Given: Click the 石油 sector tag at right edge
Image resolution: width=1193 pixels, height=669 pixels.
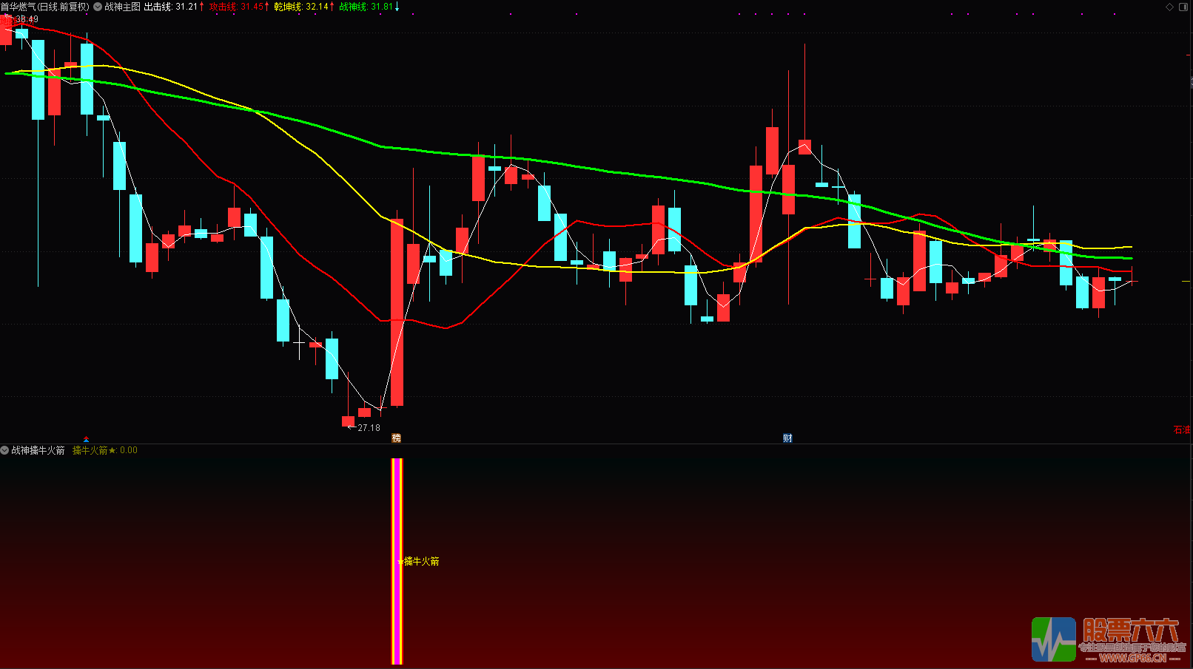Looking at the screenshot, I should pos(1182,429).
